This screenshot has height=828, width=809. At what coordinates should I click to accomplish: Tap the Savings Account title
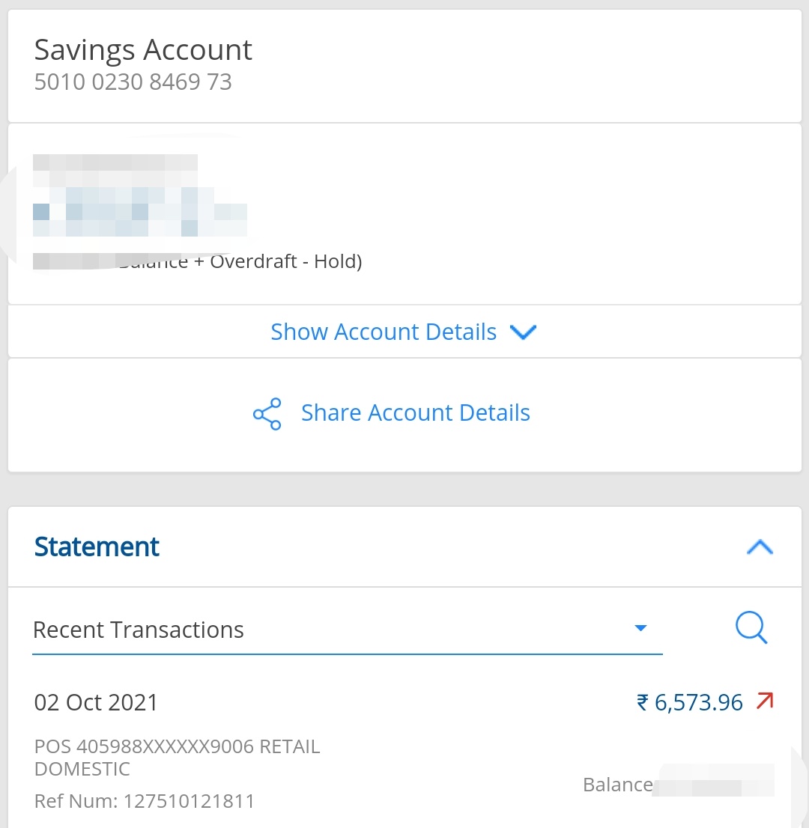click(x=143, y=50)
